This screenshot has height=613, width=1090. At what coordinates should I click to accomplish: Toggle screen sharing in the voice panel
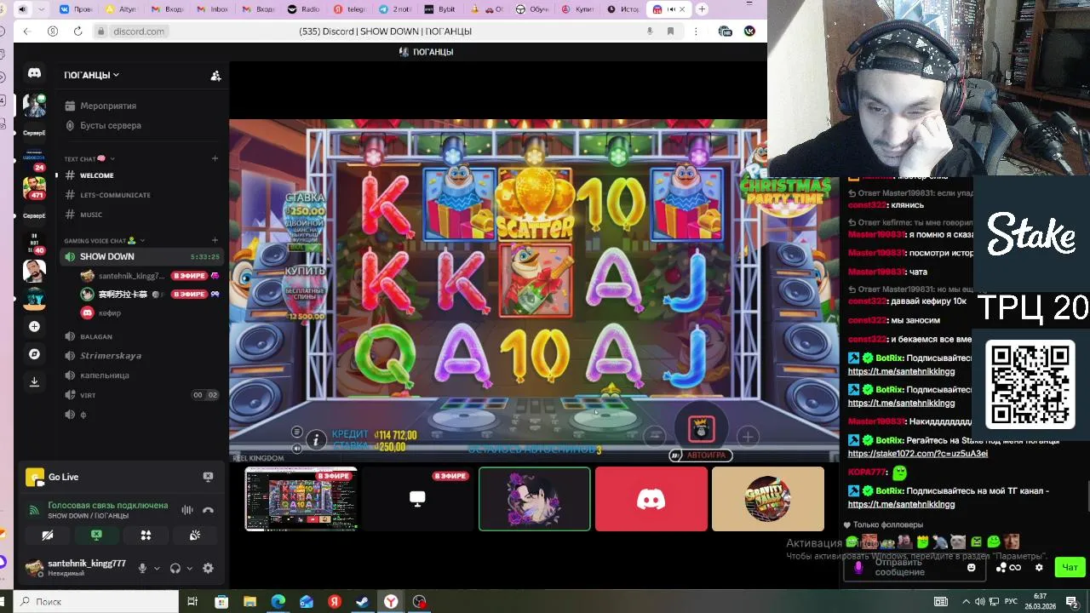96,535
